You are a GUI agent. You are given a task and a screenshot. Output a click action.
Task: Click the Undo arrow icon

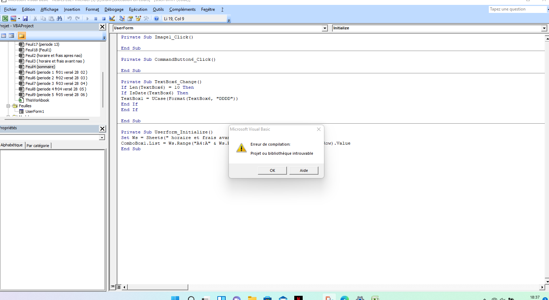click(69, 19)
